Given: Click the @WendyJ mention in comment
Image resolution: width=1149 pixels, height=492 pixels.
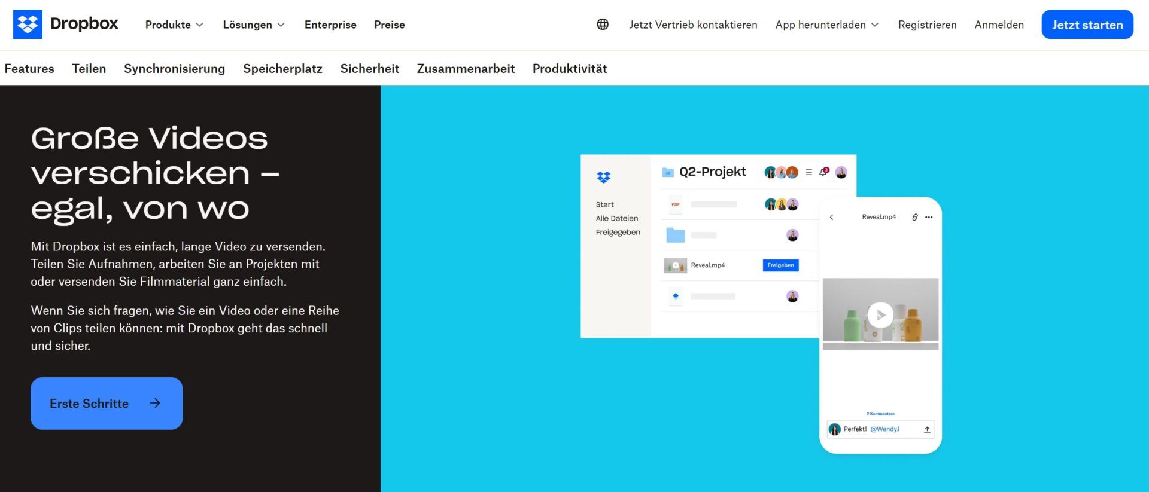Looking at the screenshot, I should (884, 429).
